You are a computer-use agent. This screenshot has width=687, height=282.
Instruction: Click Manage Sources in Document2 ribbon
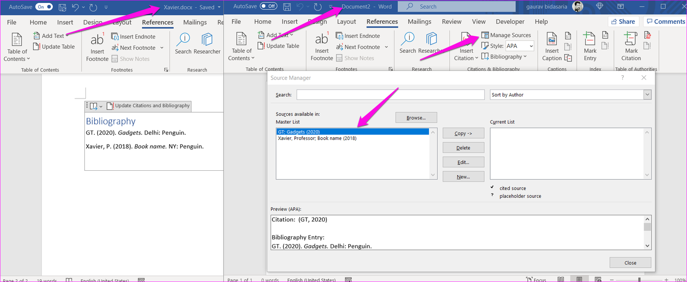click(506, 35)
